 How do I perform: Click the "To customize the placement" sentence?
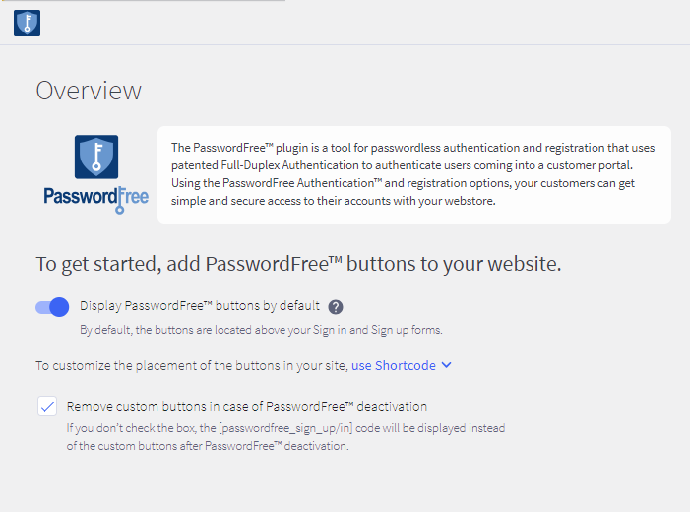click(192, 365)
